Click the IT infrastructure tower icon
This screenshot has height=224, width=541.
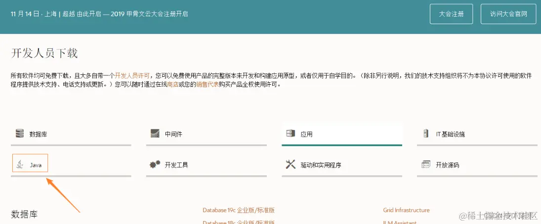(425, 133)
